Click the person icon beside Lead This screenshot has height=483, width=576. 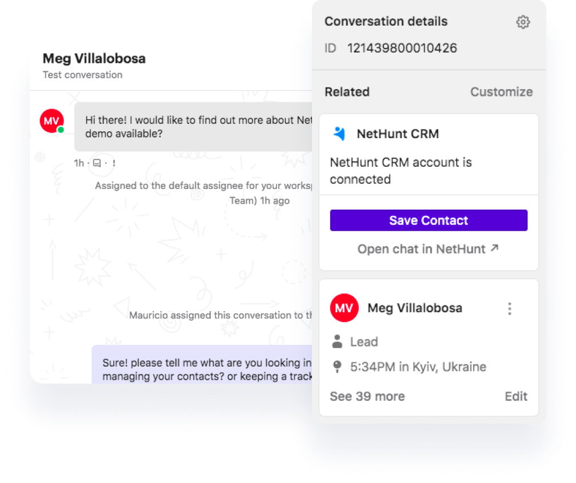click(337, 341)
